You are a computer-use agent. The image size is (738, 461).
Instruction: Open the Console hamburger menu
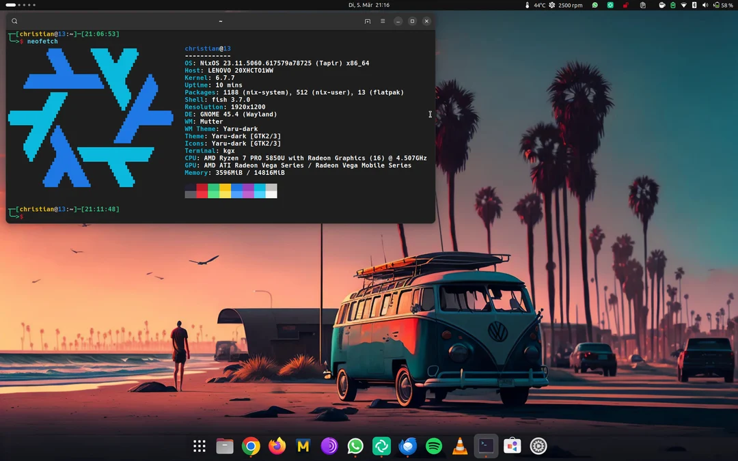383,21
